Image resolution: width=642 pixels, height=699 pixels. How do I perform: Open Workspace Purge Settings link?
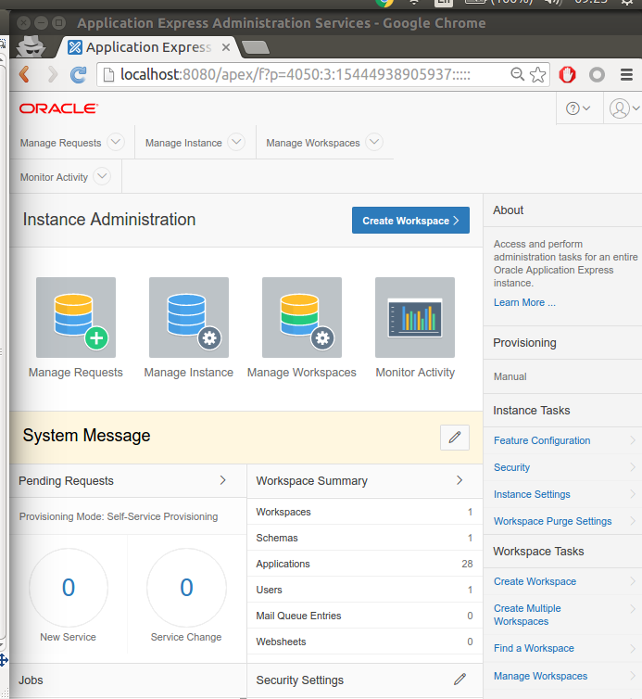point(552,521)
